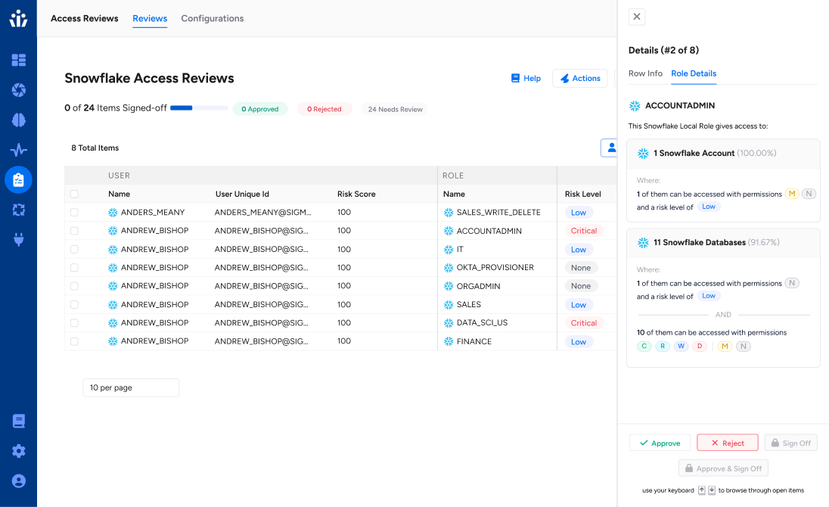
Task: Open the dashboard grid icon in sidebar
Action: pos(18,60)
